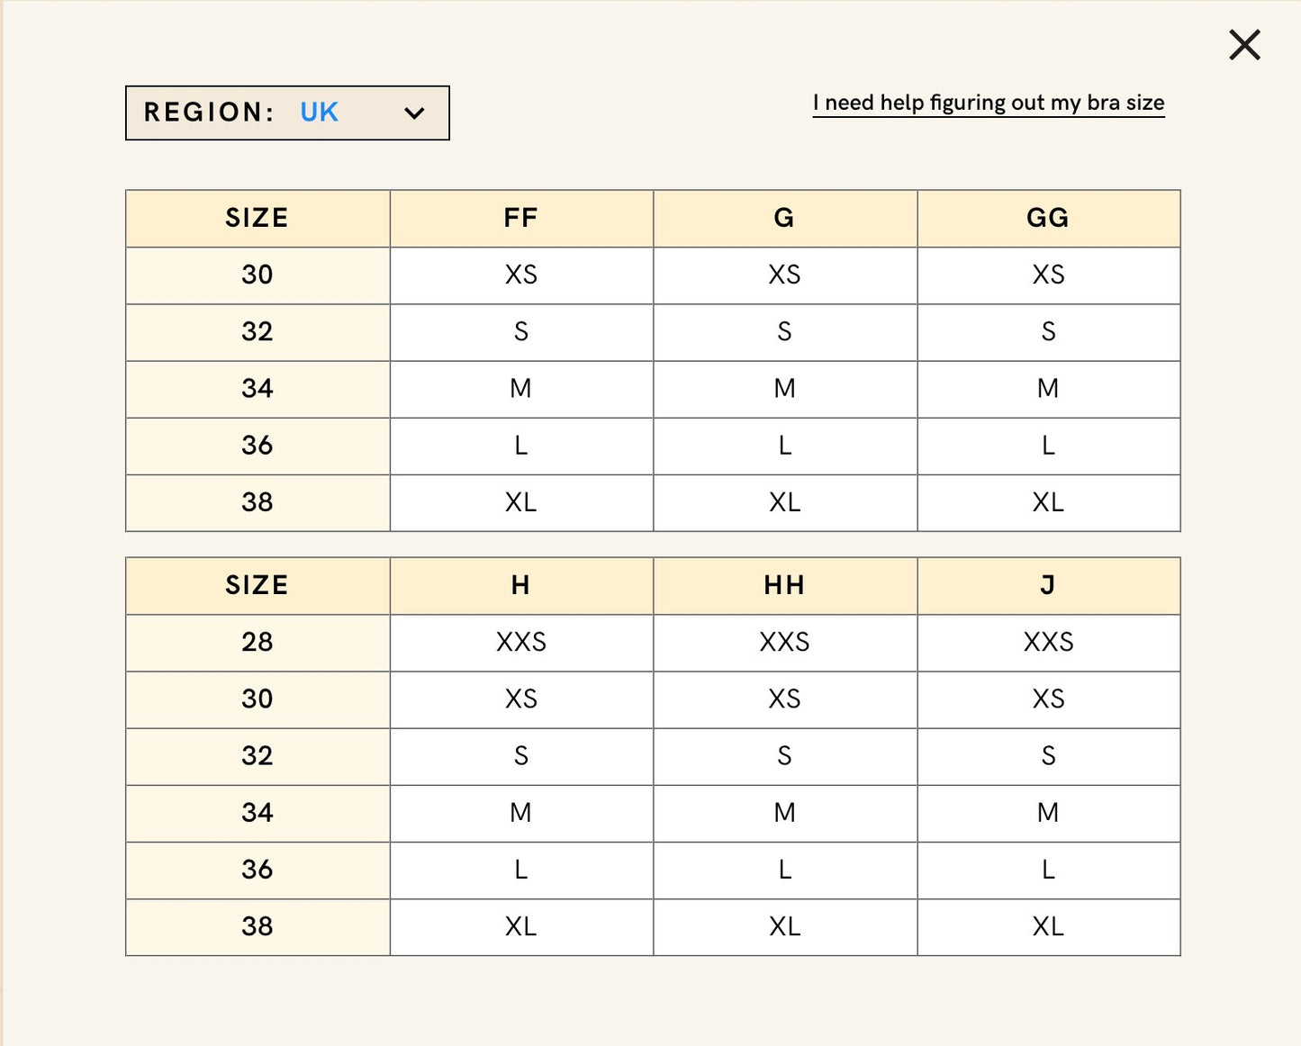Open bra size help link
This screenshot has height=1046, width=1301.
click(x=989, y=103)
